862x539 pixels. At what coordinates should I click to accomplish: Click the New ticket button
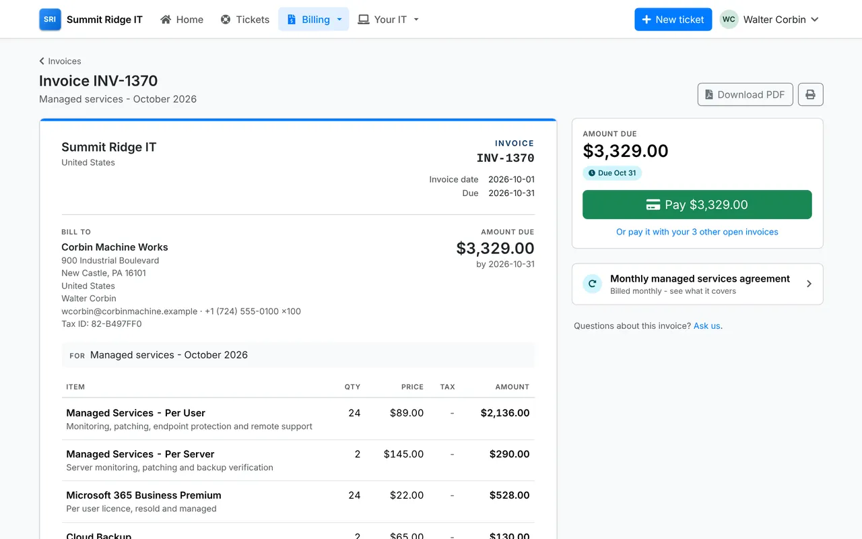coord(673,20)
